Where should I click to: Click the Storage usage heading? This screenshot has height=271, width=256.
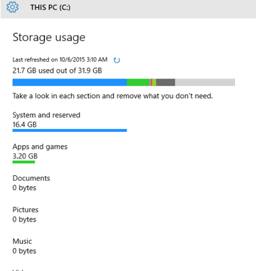coord(49,38)
